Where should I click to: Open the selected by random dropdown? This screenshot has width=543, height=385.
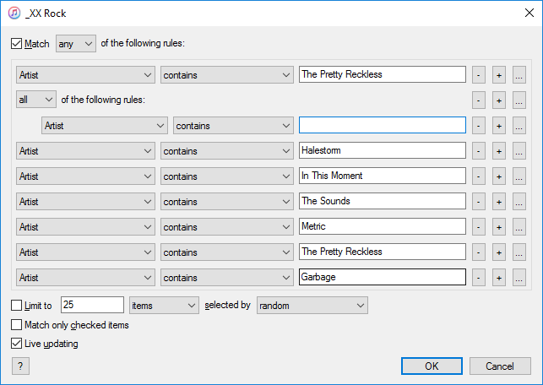(312, 306)
